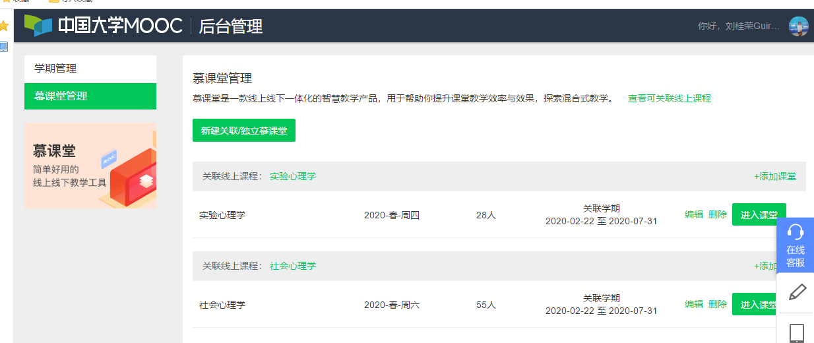Delete the 社会心理学 classroom
This screenshot has width=814, height=343.
point(717,304)
